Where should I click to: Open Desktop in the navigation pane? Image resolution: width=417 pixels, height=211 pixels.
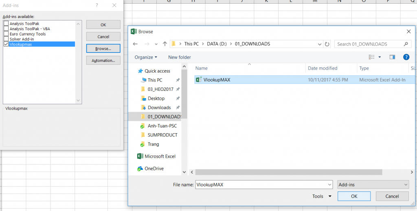(x=156, y=98)
